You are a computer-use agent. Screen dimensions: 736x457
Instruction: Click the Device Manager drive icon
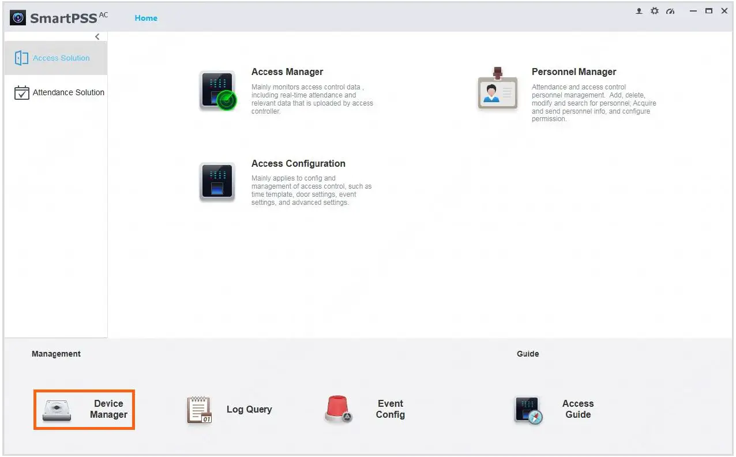coord(57,410)
